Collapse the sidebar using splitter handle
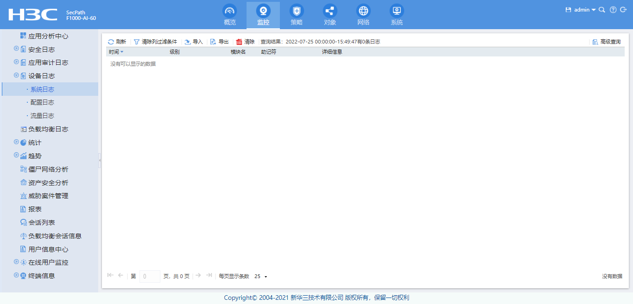Viewport: 633px width, 304px height. 100,161
